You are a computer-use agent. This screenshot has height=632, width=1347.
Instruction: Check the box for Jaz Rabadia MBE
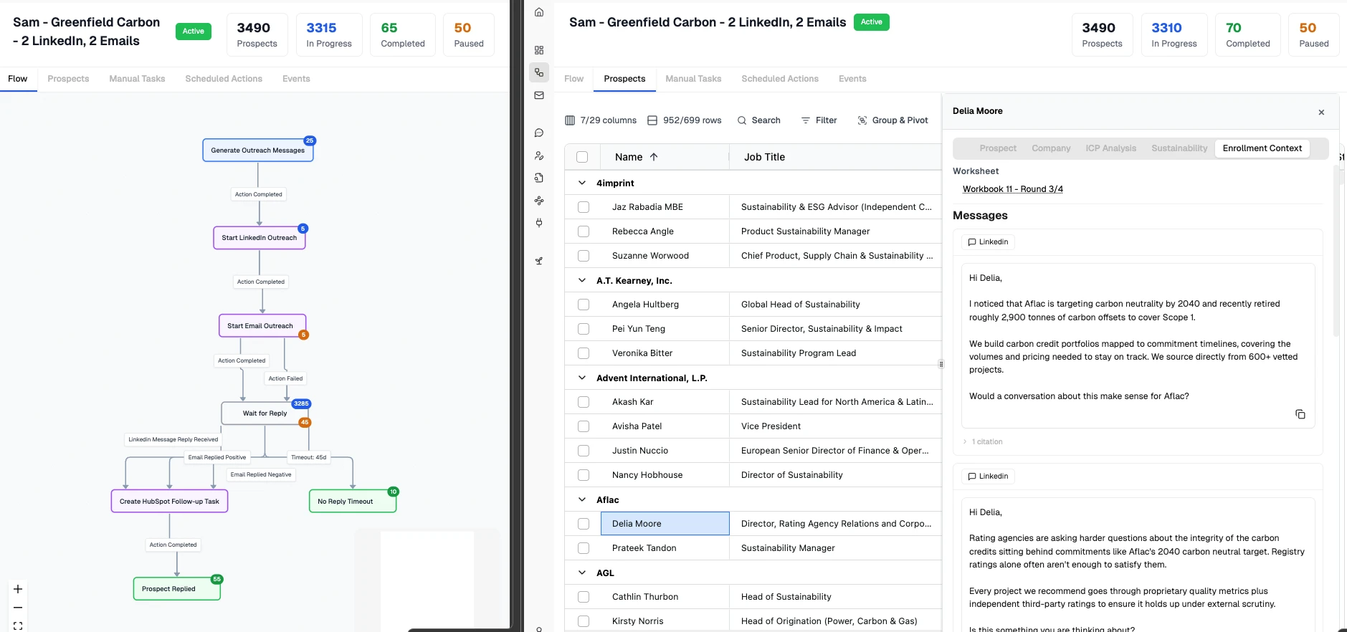584,207
